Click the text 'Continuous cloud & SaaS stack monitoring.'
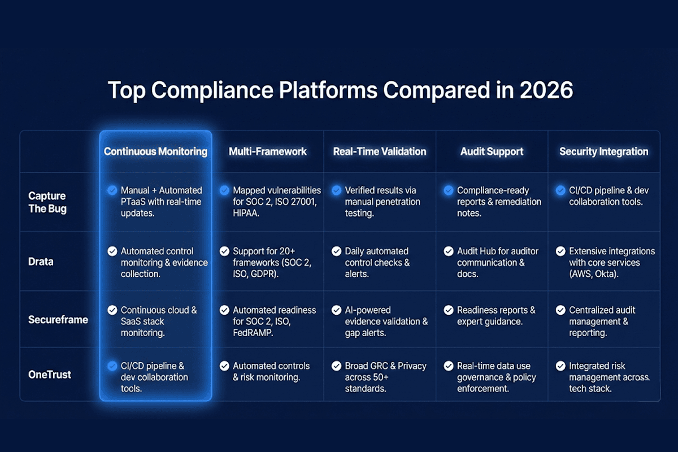The height and width of the screenshot is (452, 678). (159, 321)
